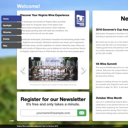Open the Events menu item

pyautogui.click(x=12, y=39)
